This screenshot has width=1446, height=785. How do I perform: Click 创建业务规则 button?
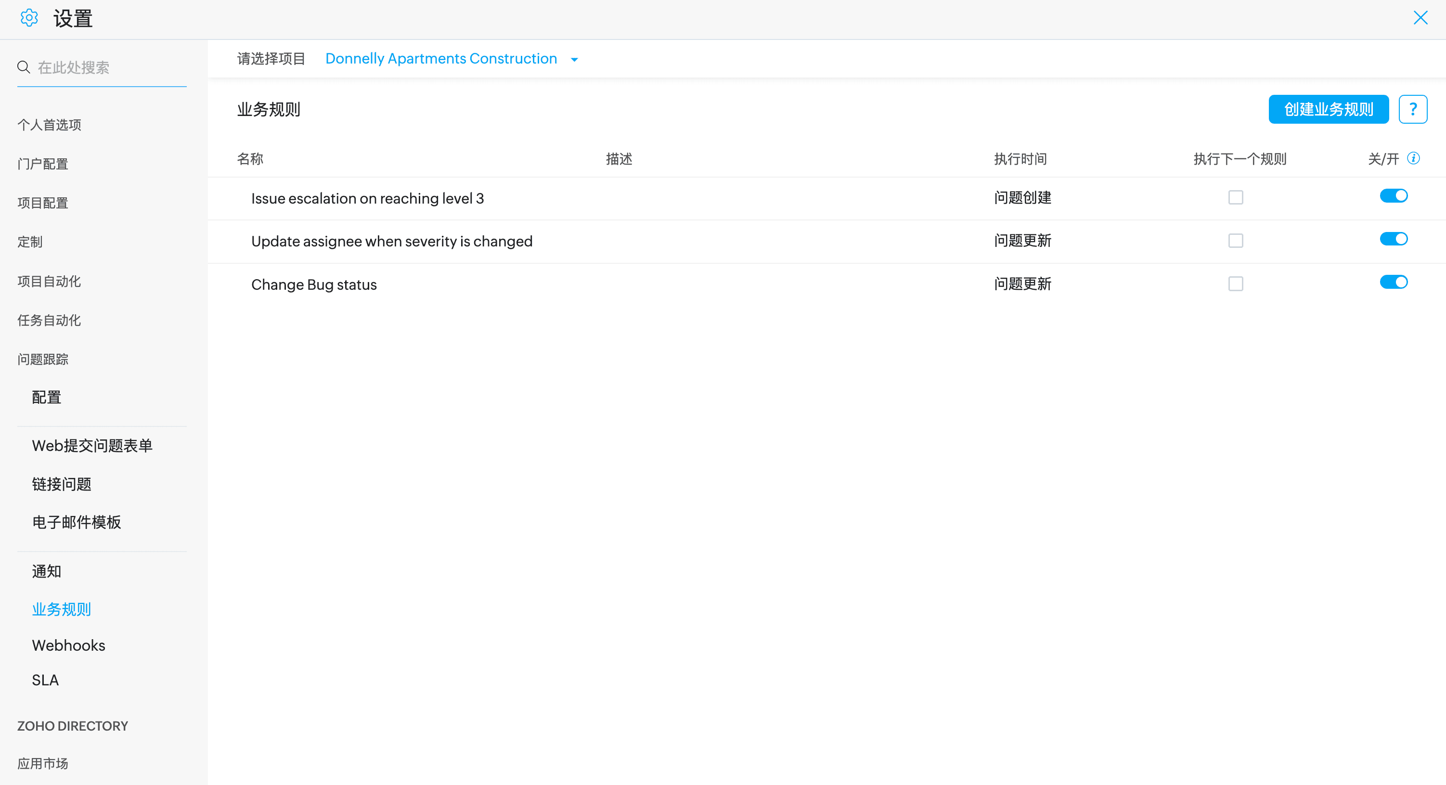point(1328,109)
